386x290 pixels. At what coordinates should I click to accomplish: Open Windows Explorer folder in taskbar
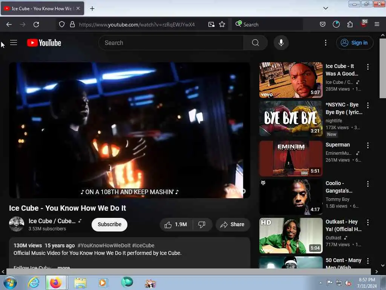(80, 282)
